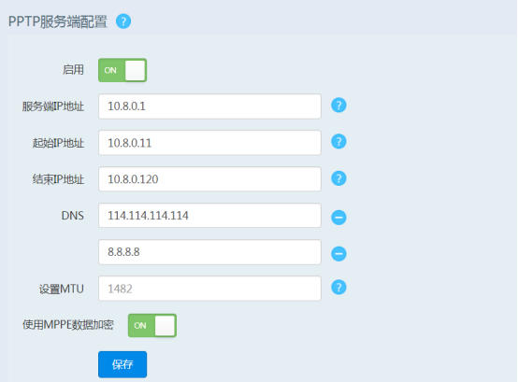Viewport: 518px width, 382px height.
Task: Focus the 服务端IP地址 field showing 10.8.0.1
Action: point(209,106)
